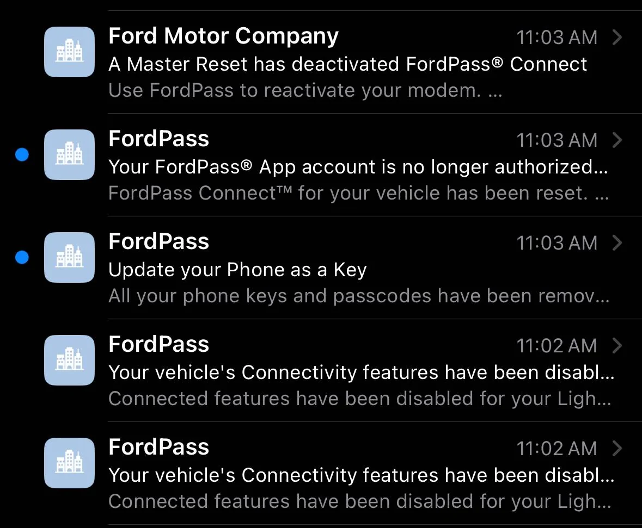Tap the Ford Motor Company sender avatar icon
642x528 pixels.
click(x=69, y=52)
